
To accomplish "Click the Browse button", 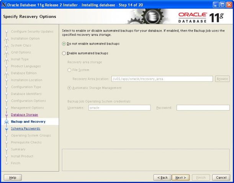I will click(222, 79).
